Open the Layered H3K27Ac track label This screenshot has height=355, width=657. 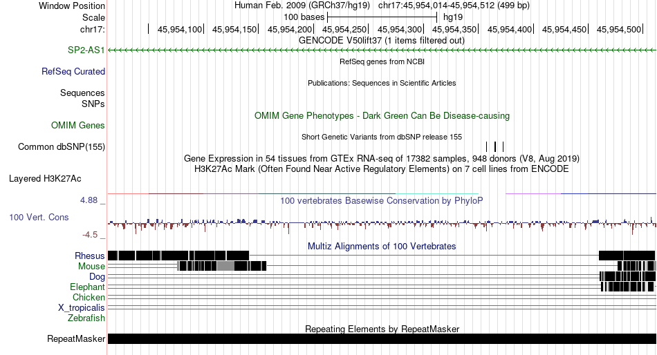click(x=45, y=178)
